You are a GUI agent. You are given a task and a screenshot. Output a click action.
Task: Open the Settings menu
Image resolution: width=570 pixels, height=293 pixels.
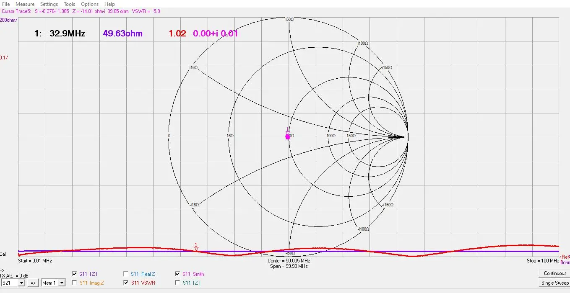click(49, 4)
